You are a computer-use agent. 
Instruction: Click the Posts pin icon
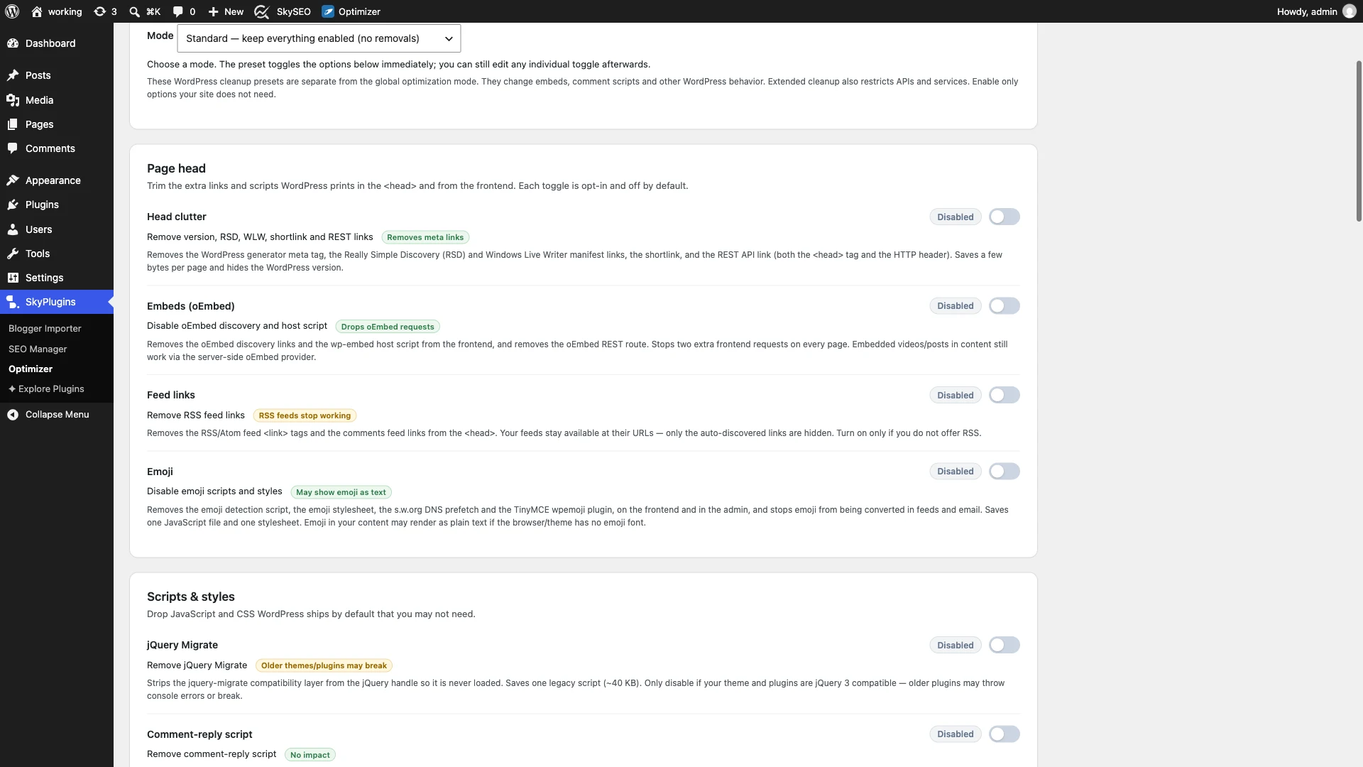click(13, 75)
